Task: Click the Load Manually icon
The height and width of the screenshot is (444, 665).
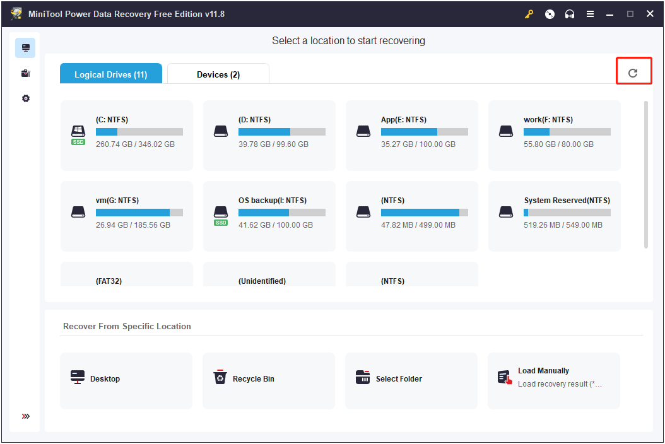Action: pyautogui.click(x=505, y=377)
